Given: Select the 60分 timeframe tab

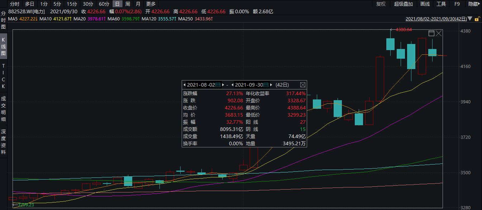Looking at the screenshot, I should tap(104, 4).
